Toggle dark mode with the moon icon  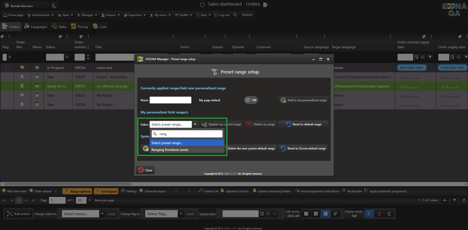click(54, 5)
